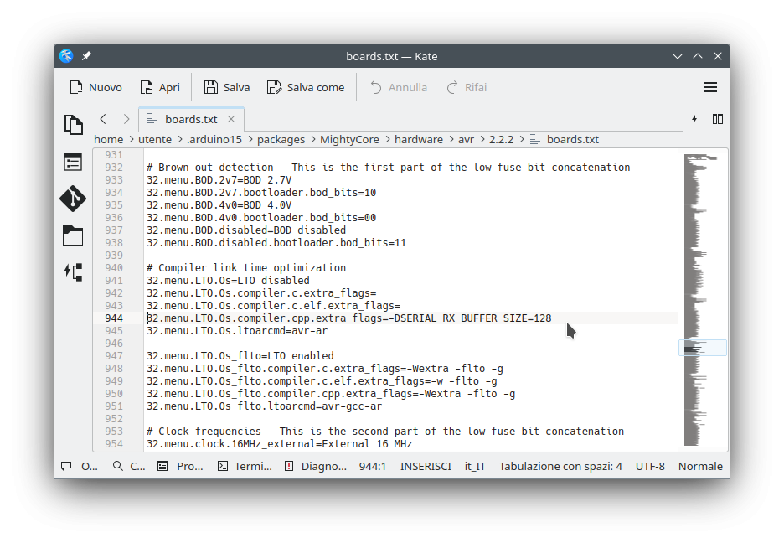Image resolution: width=784 pixels, height=543 pixels.
Task: Expand chevron before 2.2.2 breadcrumb
Action: (482, 139)
